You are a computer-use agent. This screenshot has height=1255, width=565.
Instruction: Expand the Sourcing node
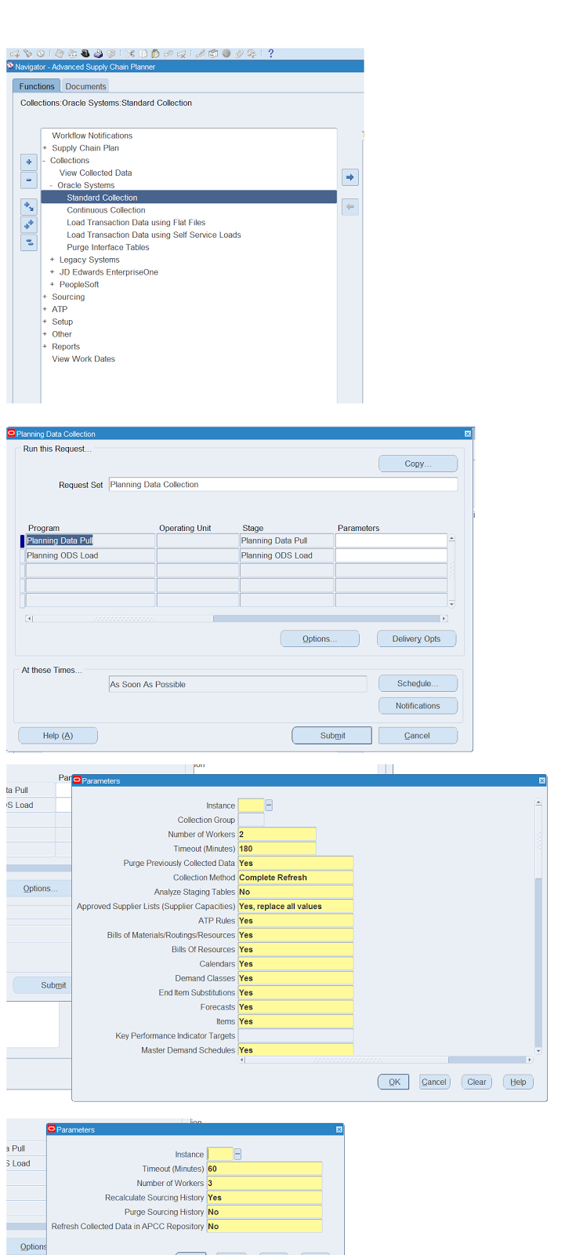45,297
